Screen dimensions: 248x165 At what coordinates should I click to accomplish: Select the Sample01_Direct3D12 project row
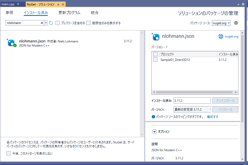point(195,60)
